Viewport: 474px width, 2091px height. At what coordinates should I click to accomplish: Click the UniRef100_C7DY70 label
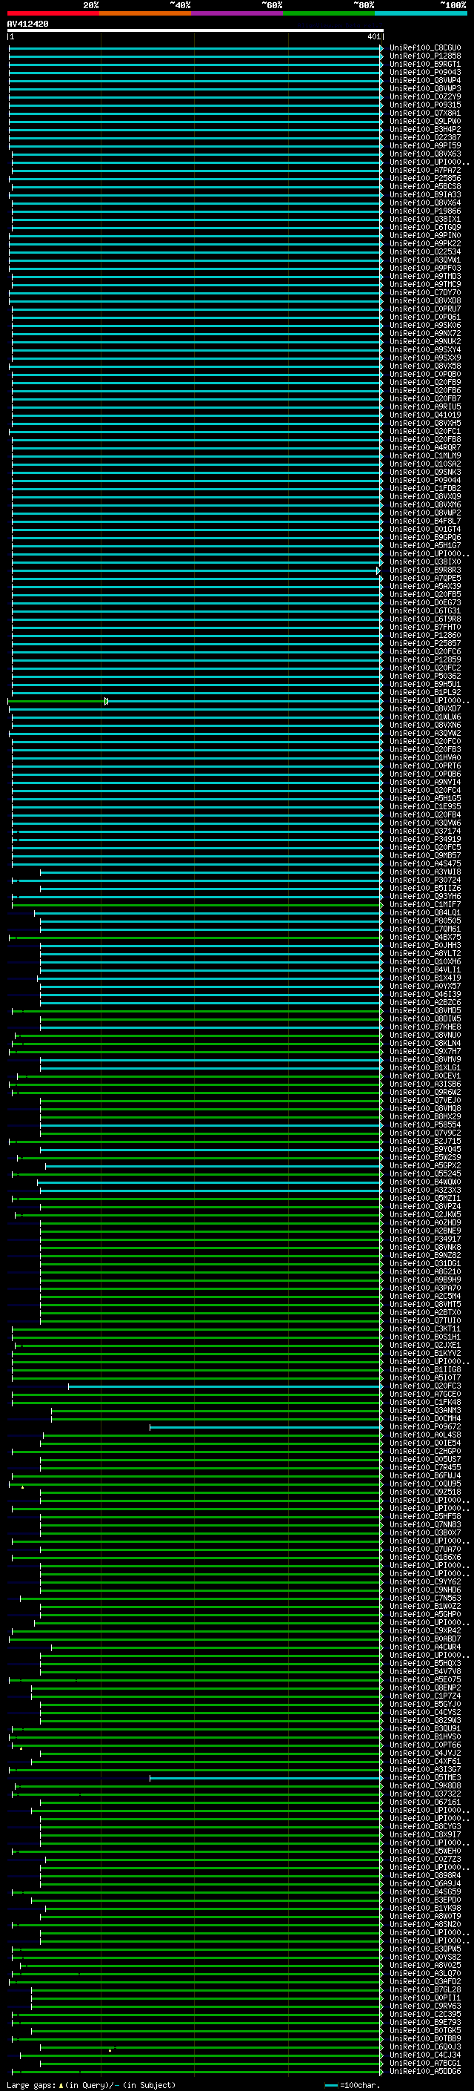tap(424, 292)
